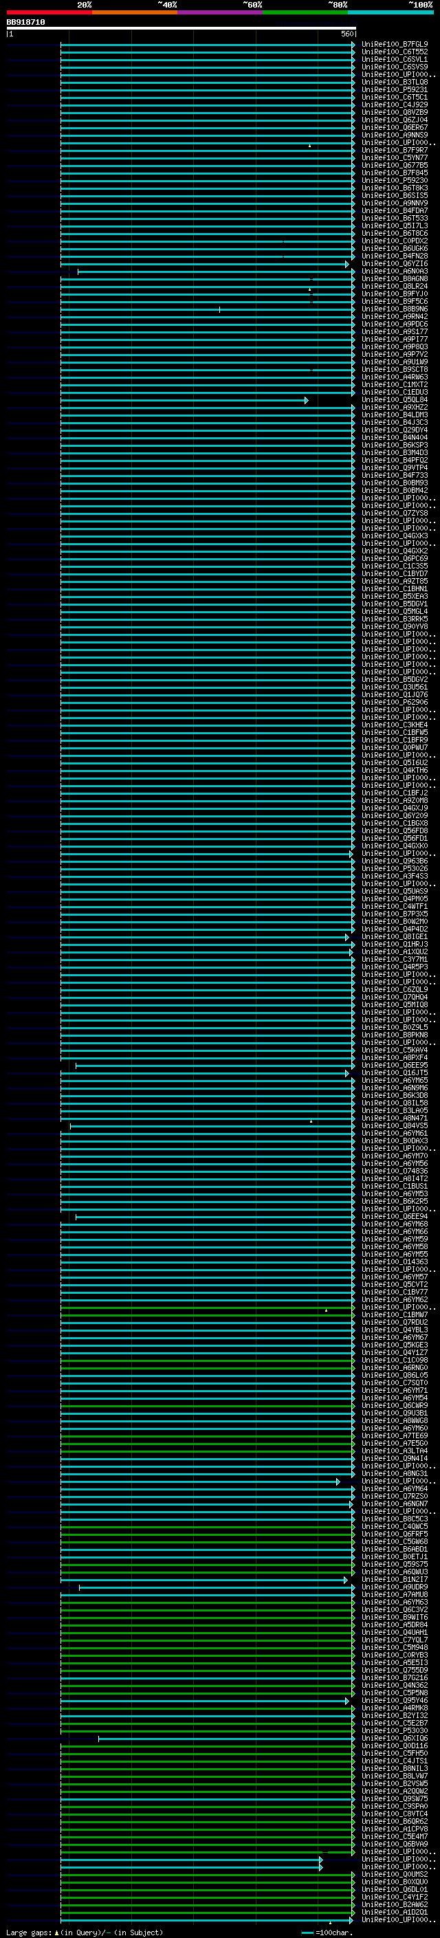Open hit UniRef100_C5YN77
The width and height of the screenshot is (440, 1938).
394,158
